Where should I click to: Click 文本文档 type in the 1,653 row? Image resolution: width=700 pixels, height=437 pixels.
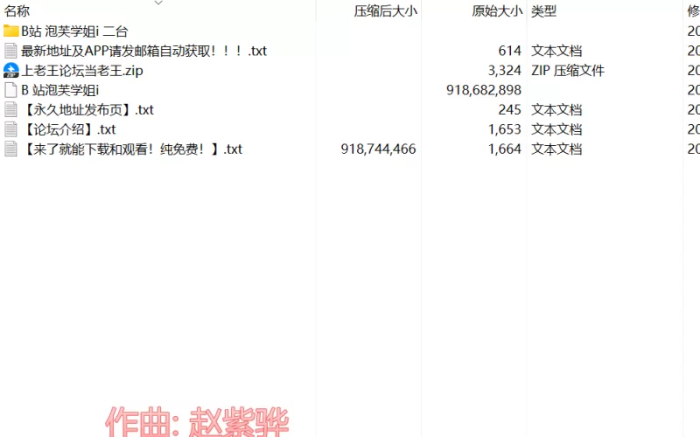click(x=556, y=129)
